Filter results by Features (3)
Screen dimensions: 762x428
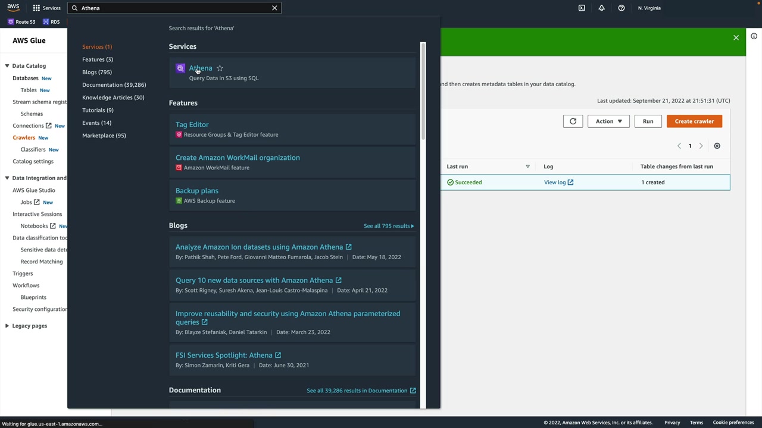[98, 59]
